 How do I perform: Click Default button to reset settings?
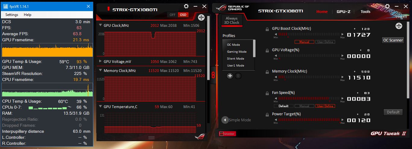pyautogui.click(x=393, y=112)
